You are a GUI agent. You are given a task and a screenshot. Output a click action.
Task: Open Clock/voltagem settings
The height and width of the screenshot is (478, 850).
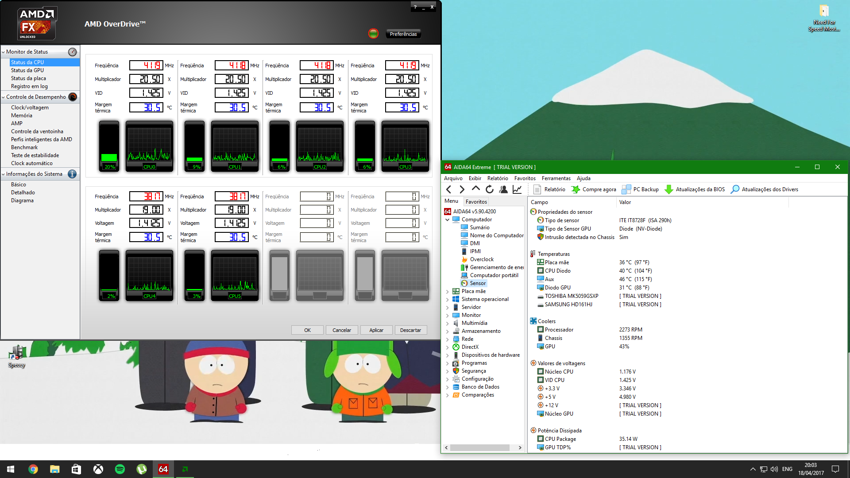point(30,108)
